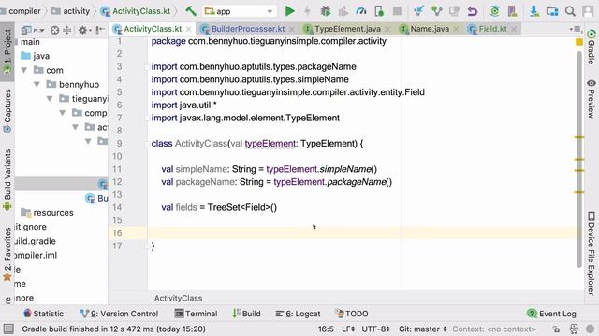The image size is (599, 336).
Task: Click the Search Everywhere magnifier icon
Action: click(x=570, y=11)
